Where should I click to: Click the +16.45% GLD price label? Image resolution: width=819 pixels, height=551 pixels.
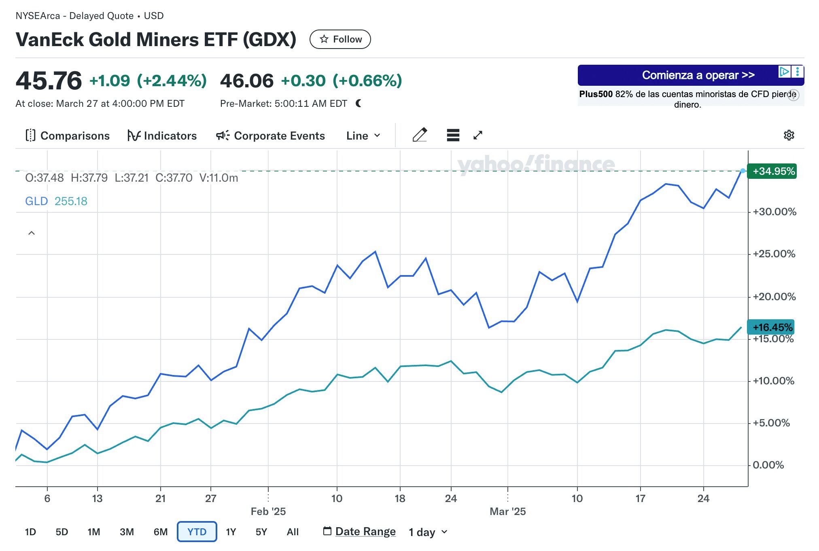(771, 327)
